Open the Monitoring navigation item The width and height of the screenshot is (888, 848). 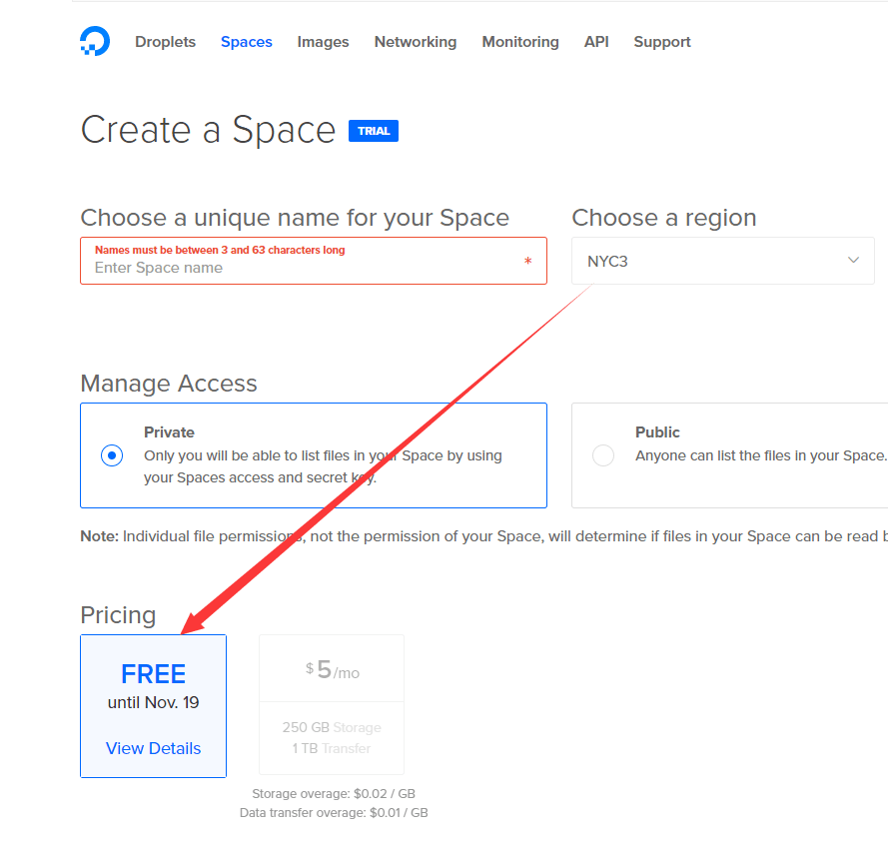(520, 42)
